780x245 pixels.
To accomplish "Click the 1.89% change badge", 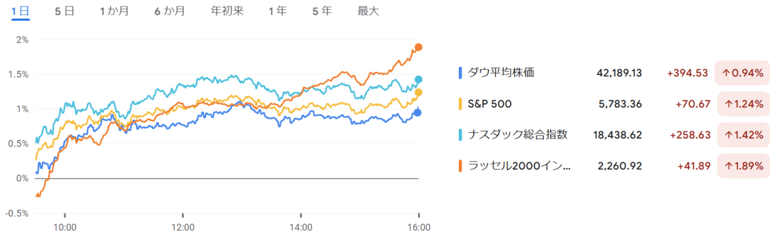I will [x=742, y=166].
